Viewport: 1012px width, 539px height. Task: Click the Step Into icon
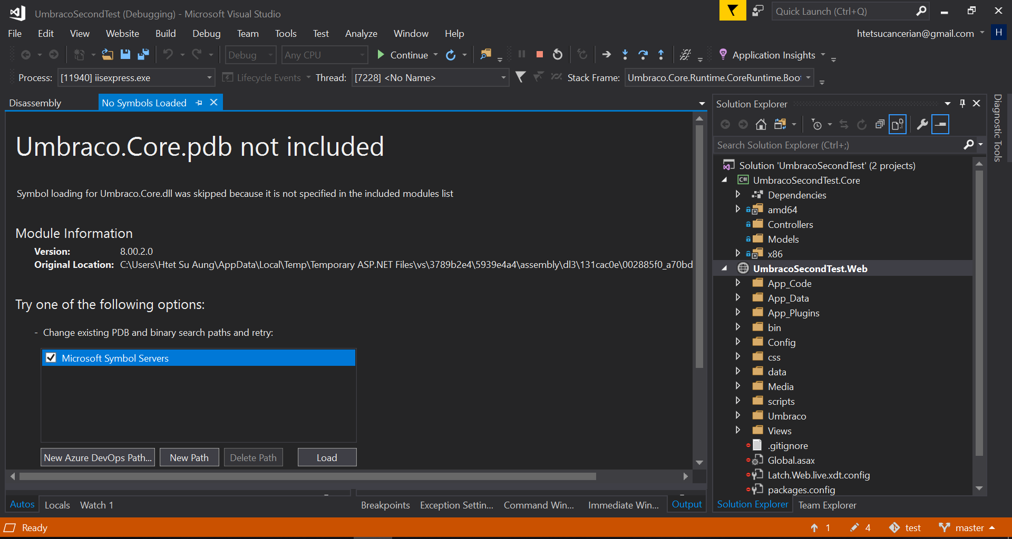[625, 55]
